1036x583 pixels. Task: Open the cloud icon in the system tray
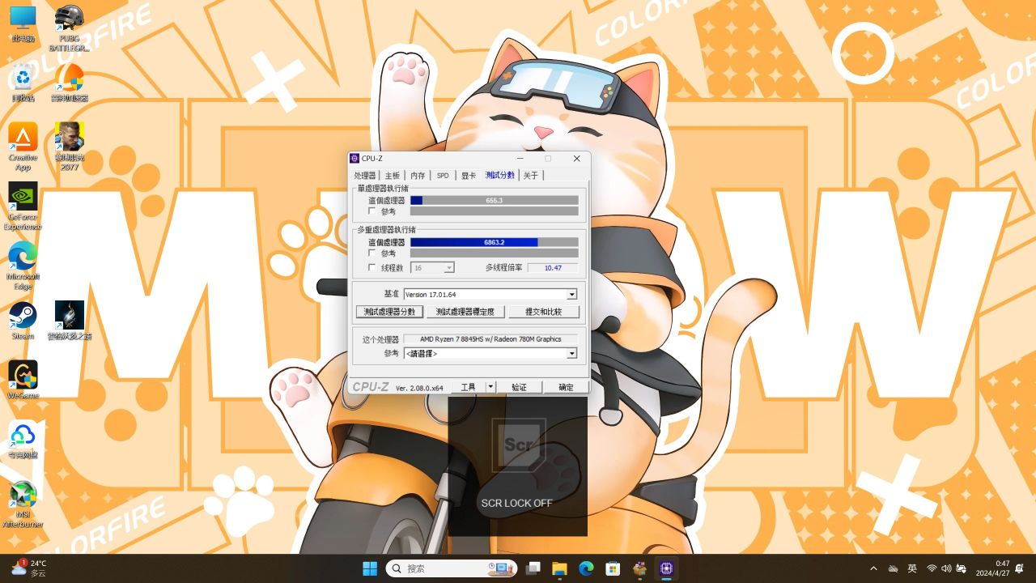tap(894, 568)
